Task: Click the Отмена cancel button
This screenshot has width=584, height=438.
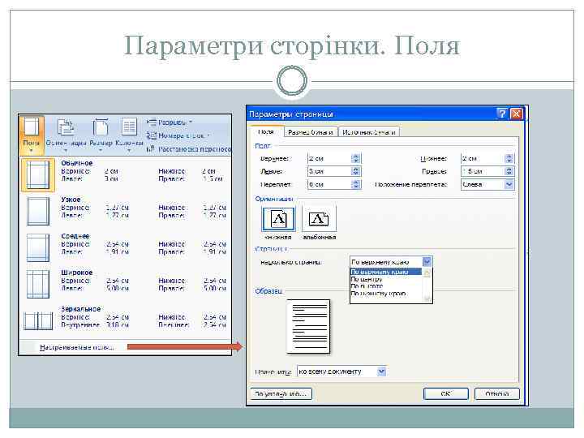Action: (x=497, y=393)
